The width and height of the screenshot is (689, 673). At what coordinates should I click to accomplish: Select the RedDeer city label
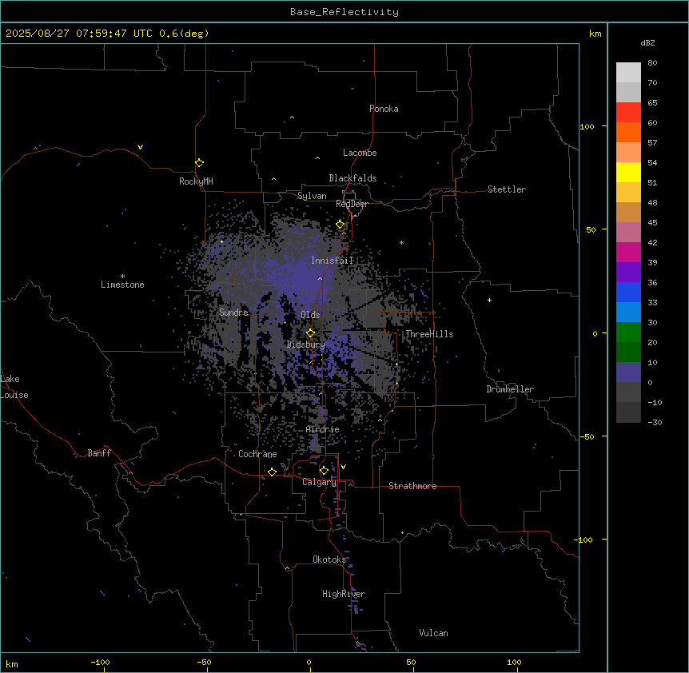tap(352, 204)
